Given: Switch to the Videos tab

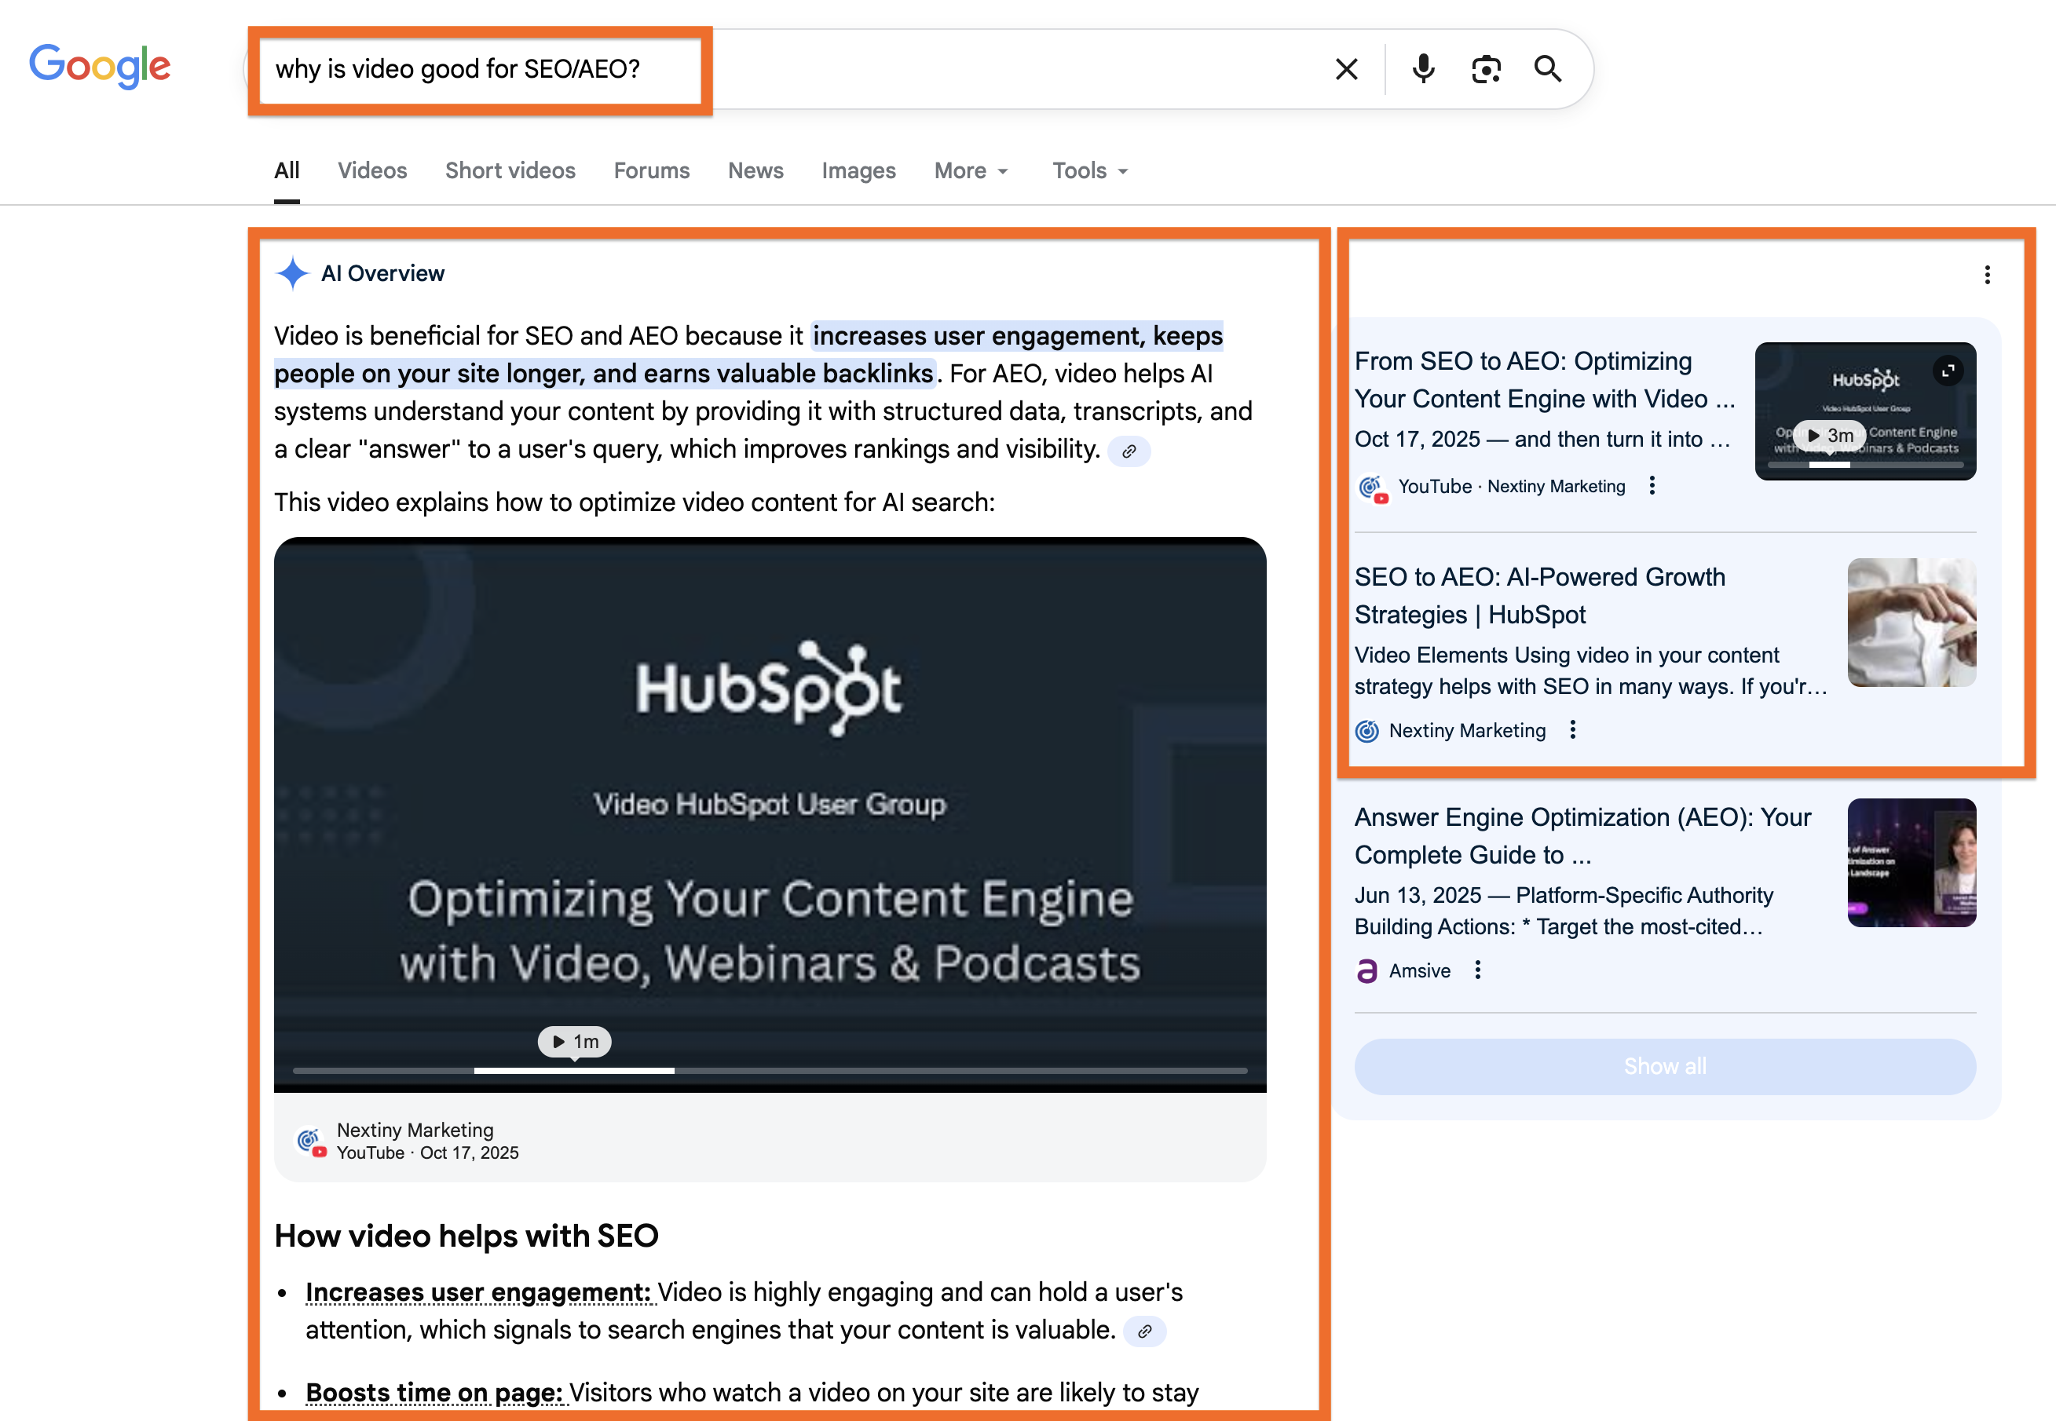Looking at the screenshot, I should pos(372,171).
